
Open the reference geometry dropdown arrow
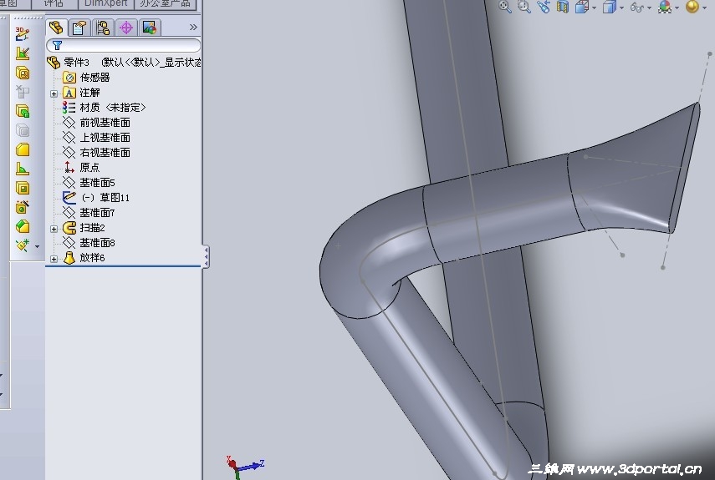point(37,246)
